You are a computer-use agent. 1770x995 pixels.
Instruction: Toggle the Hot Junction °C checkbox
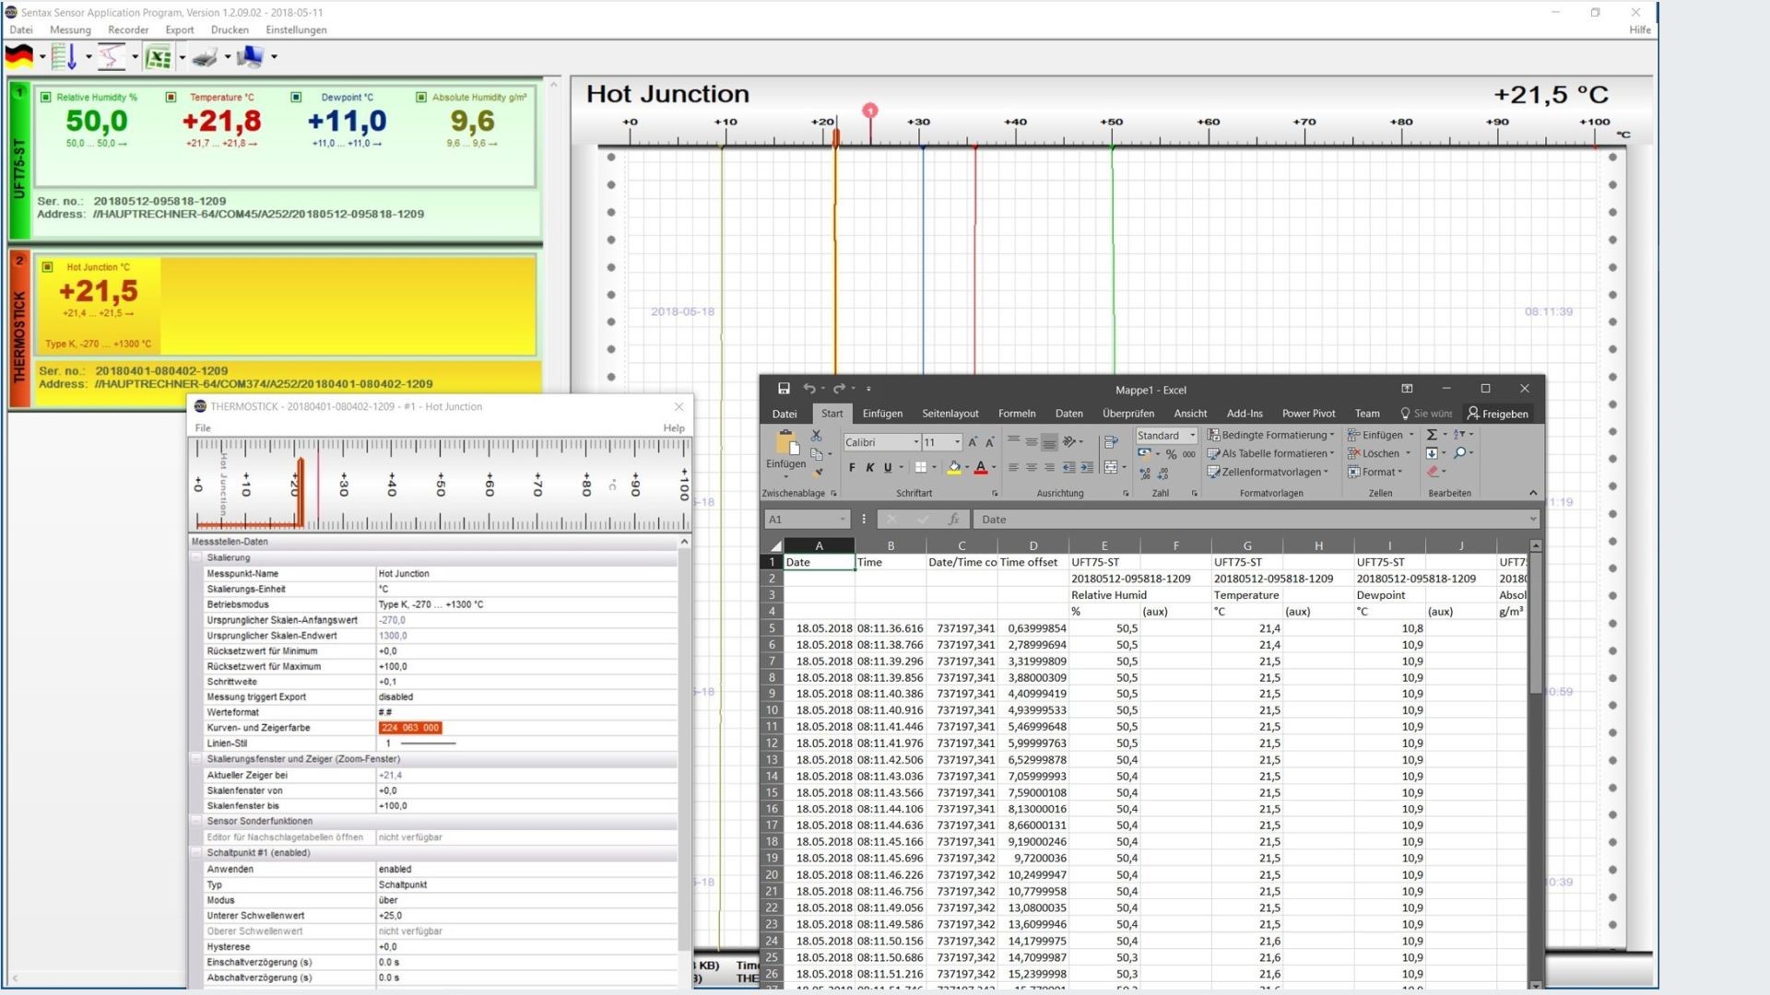(x=47, y=267)
